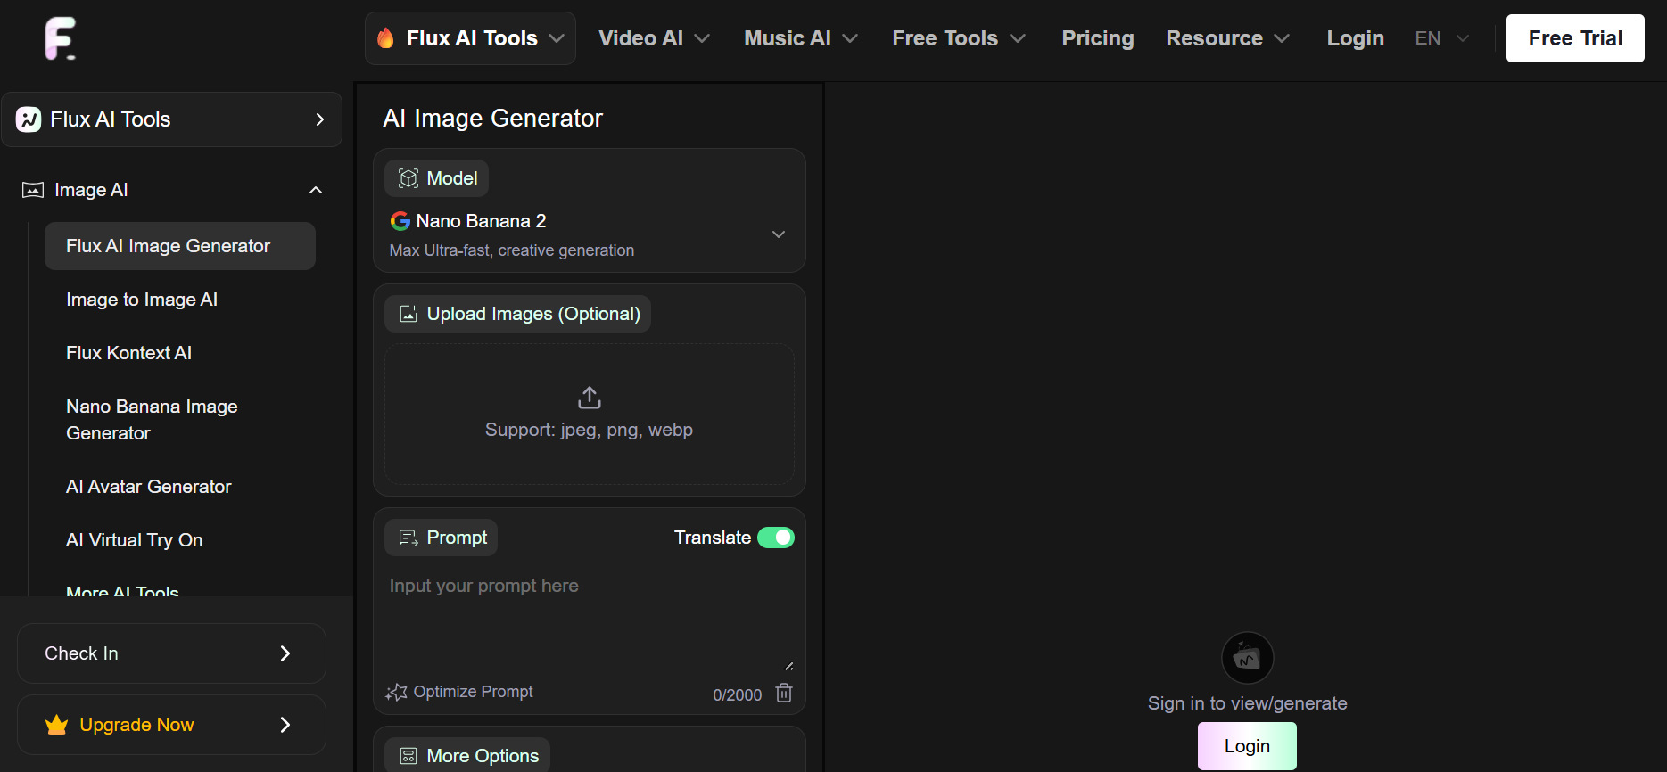Click the Flux AI Tools sidebar logo icon
Viewport: 1667px width, 772px height.
click(29, 119)
